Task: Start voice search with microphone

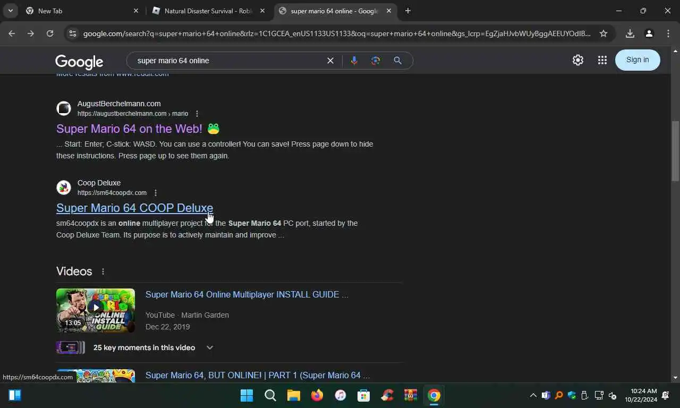Action: coord(354,61)
